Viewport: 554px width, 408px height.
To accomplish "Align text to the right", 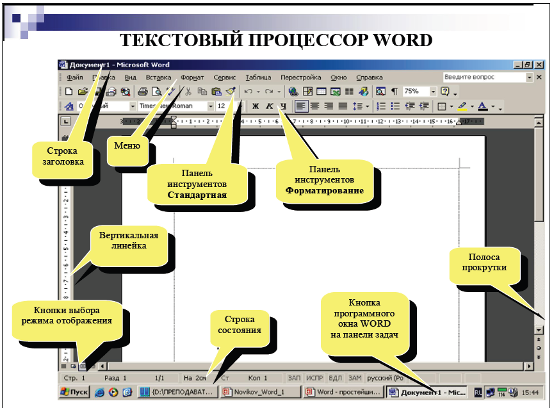I will coord(329,106).
